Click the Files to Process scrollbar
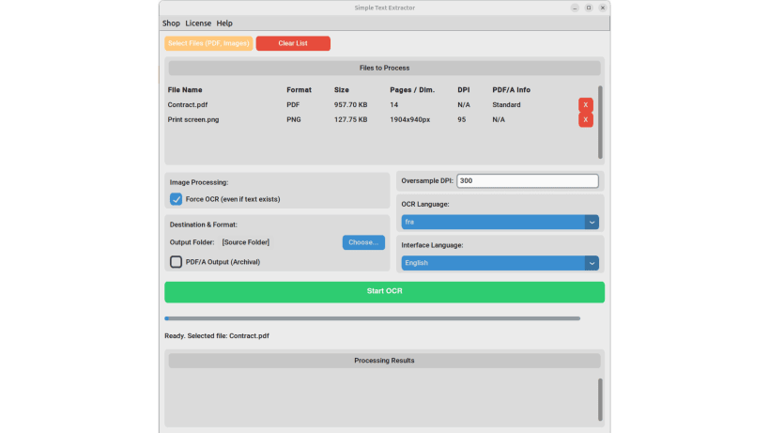Screen dimensions: 769x433 pyautogui.click(x=600, y=122)
